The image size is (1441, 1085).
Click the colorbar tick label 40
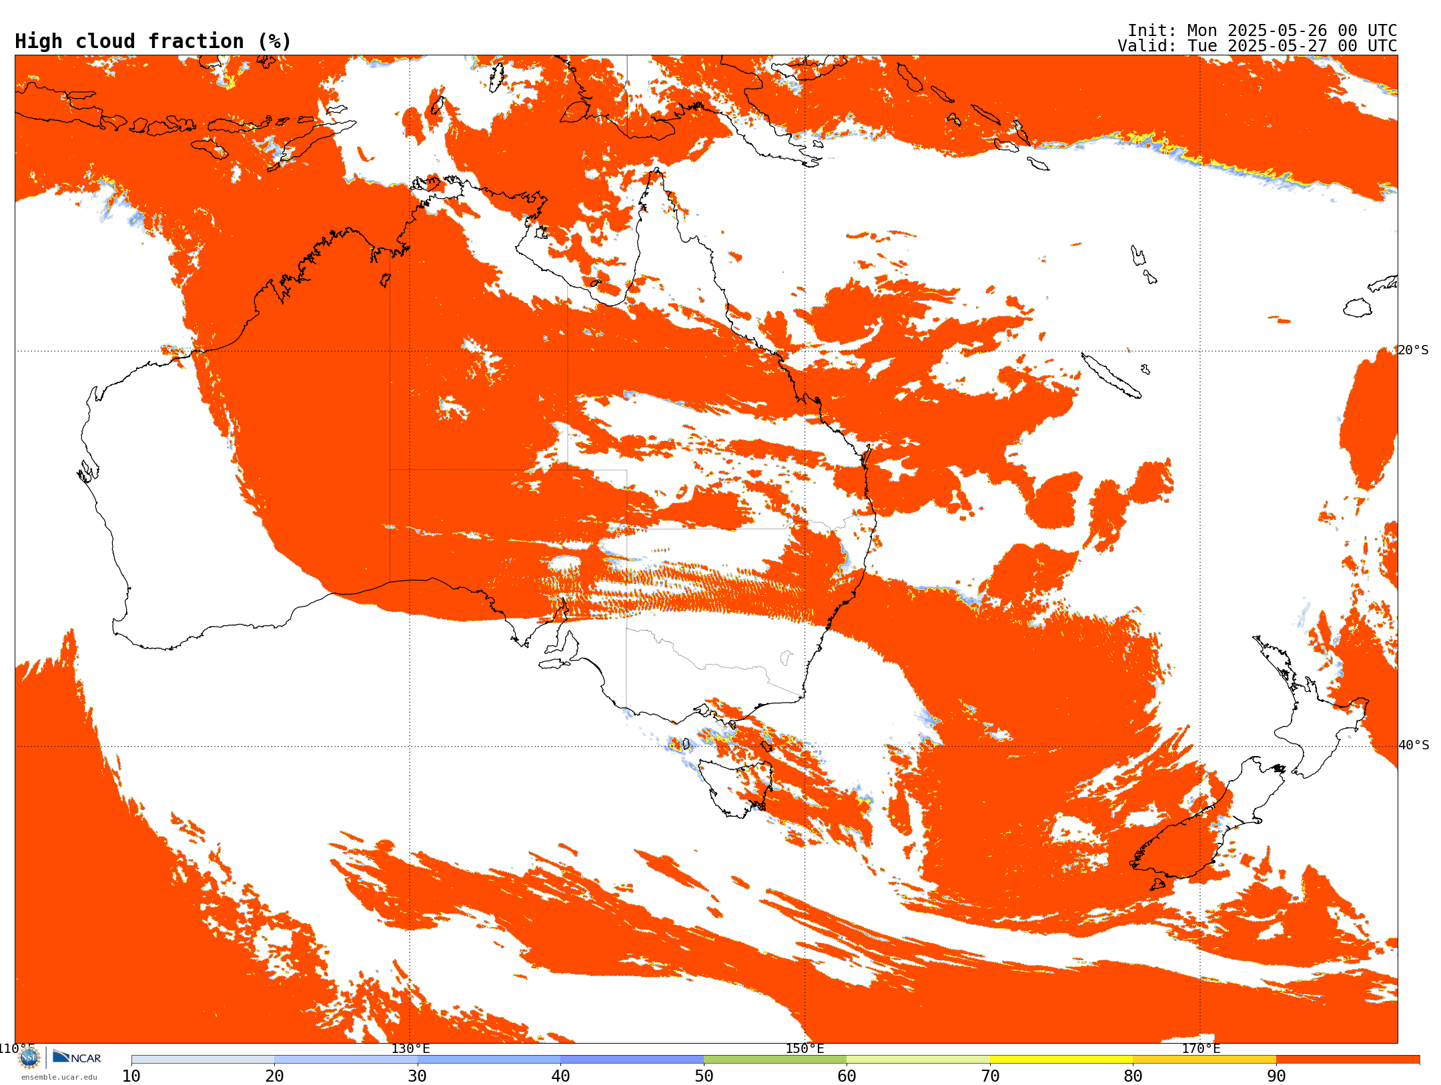point(560,1076)
